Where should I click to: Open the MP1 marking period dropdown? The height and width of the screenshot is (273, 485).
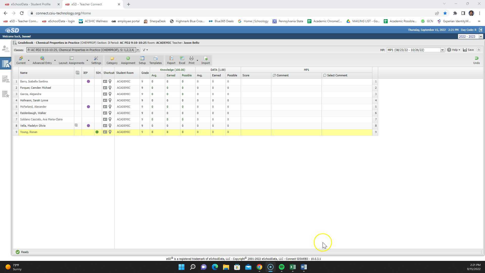click(x=442, y=50)
